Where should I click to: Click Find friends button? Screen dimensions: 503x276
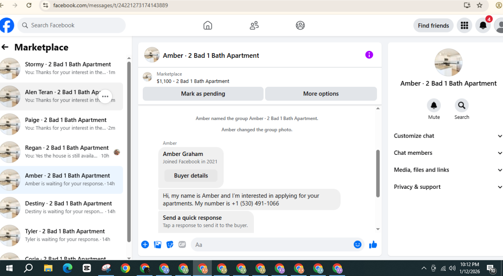tap(433, 25)
